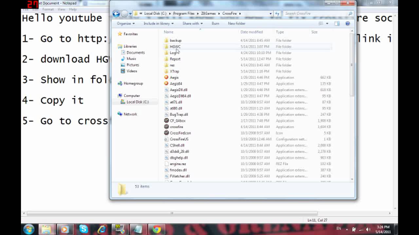Image resolution: width=419 pixels, height=235 pixels.
Task: Open Include in library dropdown
Action: point(158,23)
